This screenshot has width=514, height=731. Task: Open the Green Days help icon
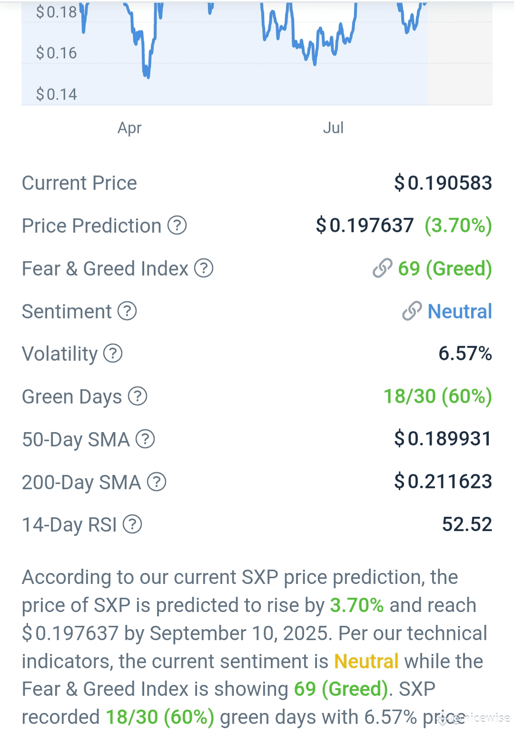138,396
